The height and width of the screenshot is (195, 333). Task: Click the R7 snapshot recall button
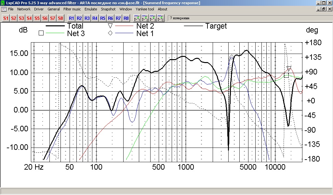pos(118,18)
